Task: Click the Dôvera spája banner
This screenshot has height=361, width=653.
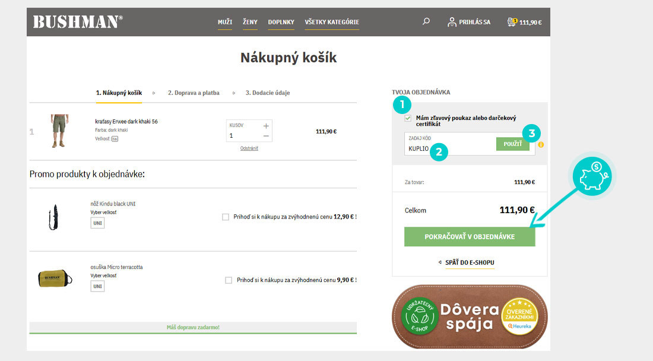Action: 470,317
